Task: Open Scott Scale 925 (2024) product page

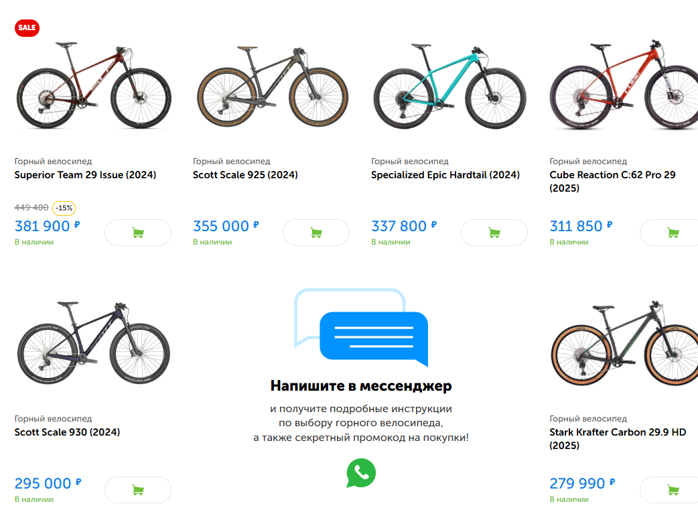Action: click(x=245, y=175)
